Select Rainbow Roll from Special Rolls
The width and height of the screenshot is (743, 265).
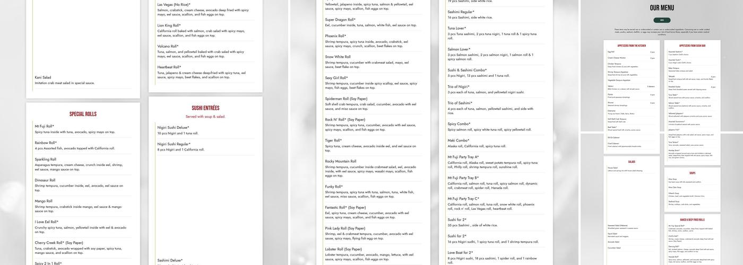click(46, 143)
